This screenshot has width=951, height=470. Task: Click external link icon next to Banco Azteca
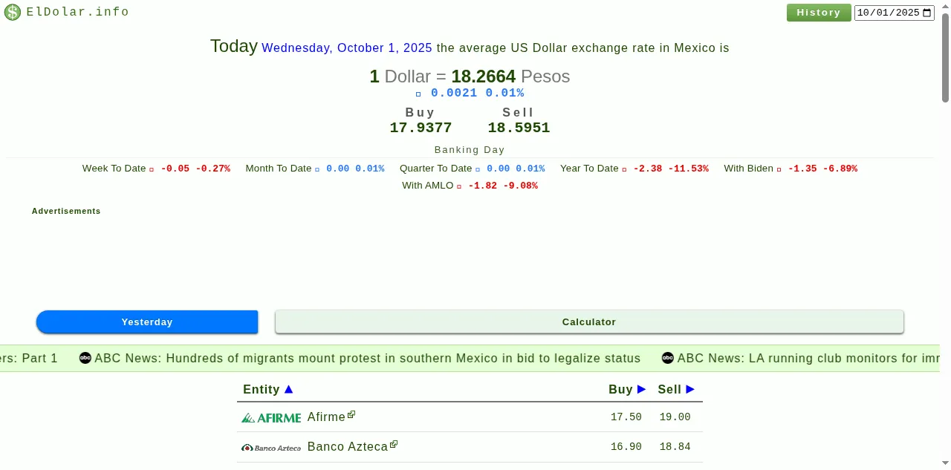tap(394, 445)
